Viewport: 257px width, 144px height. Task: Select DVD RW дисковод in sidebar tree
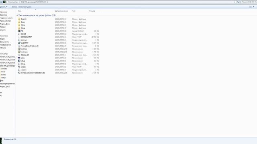coord(8,66)
